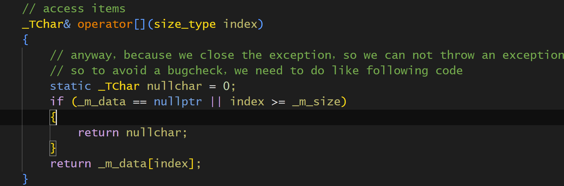
Task: Click the || operator in the condition
Action: [x=216, y=102]
